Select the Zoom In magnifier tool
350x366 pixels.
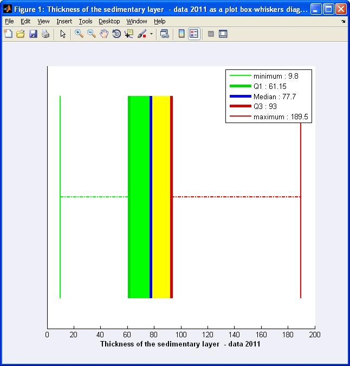coord(79,34)
